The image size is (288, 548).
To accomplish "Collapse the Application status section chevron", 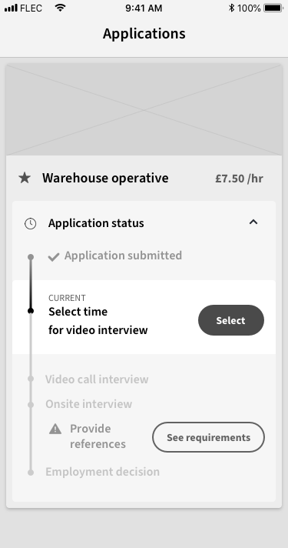I will coord(253,222).
